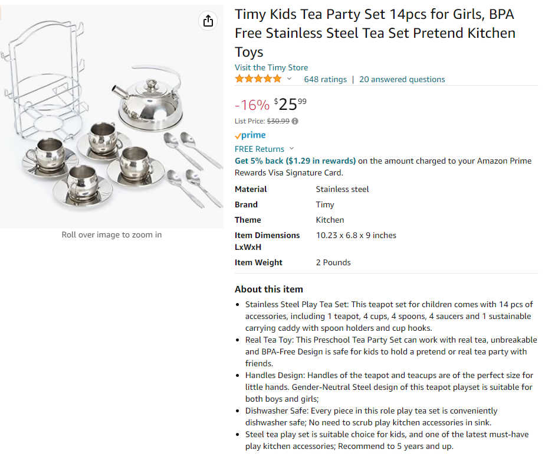Click the info icon beside the list price
This screenshot has height=459, width=545.
pyautogui.click(x=295, y=121)
